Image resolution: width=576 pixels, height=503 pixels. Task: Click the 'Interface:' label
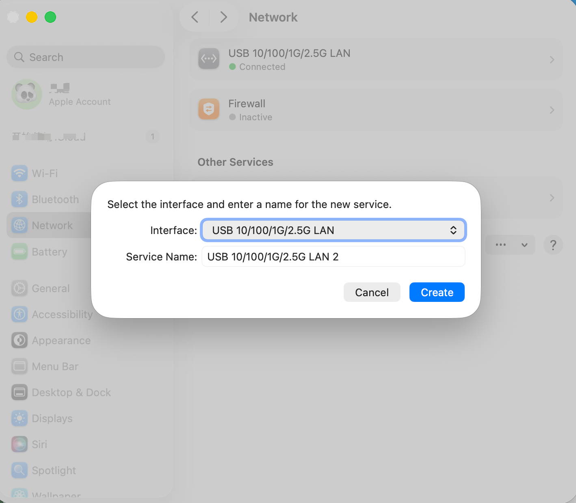173,230
